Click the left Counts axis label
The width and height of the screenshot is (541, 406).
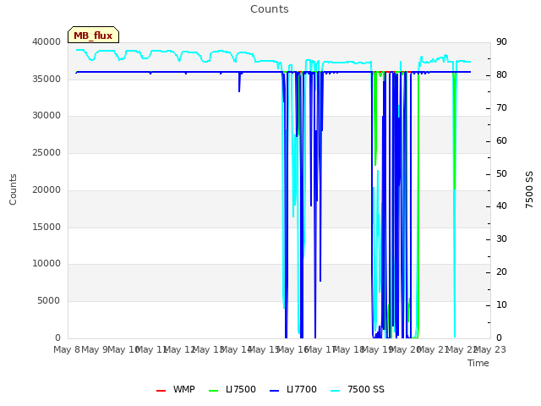coord(13,189)
